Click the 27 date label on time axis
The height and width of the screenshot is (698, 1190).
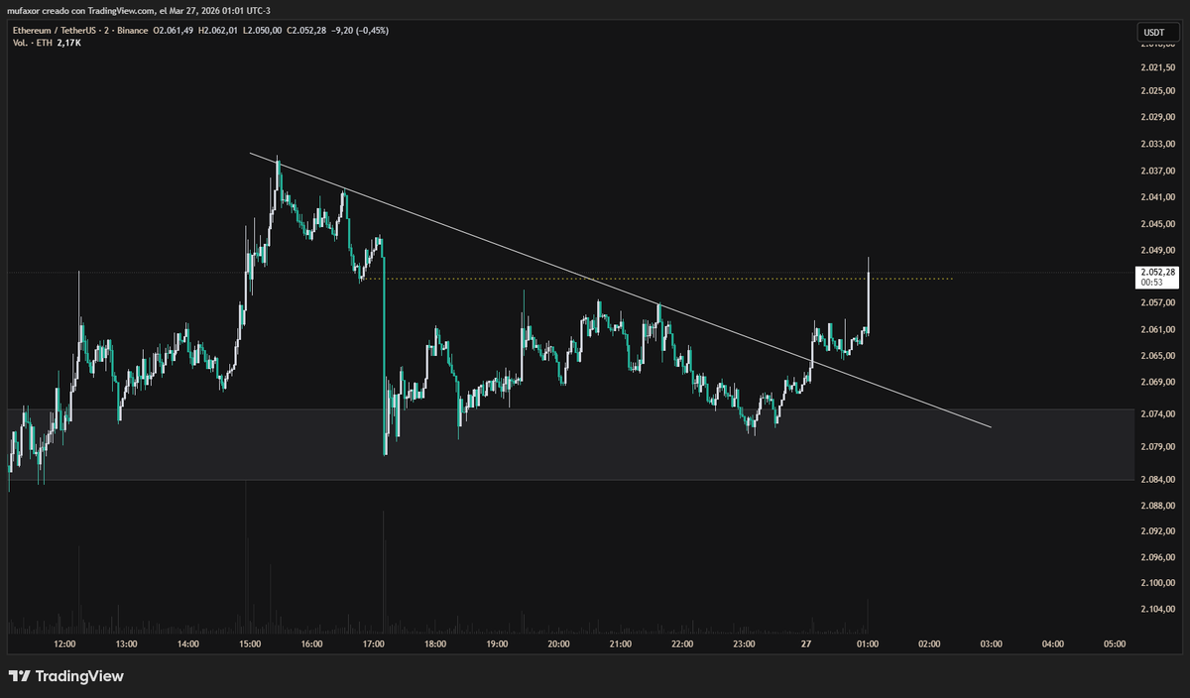pyautogui.click(x=806, y=643)
